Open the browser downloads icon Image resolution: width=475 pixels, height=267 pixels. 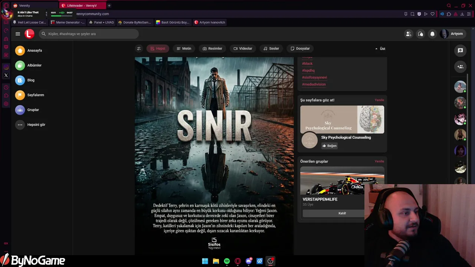(x=462, y=14)
